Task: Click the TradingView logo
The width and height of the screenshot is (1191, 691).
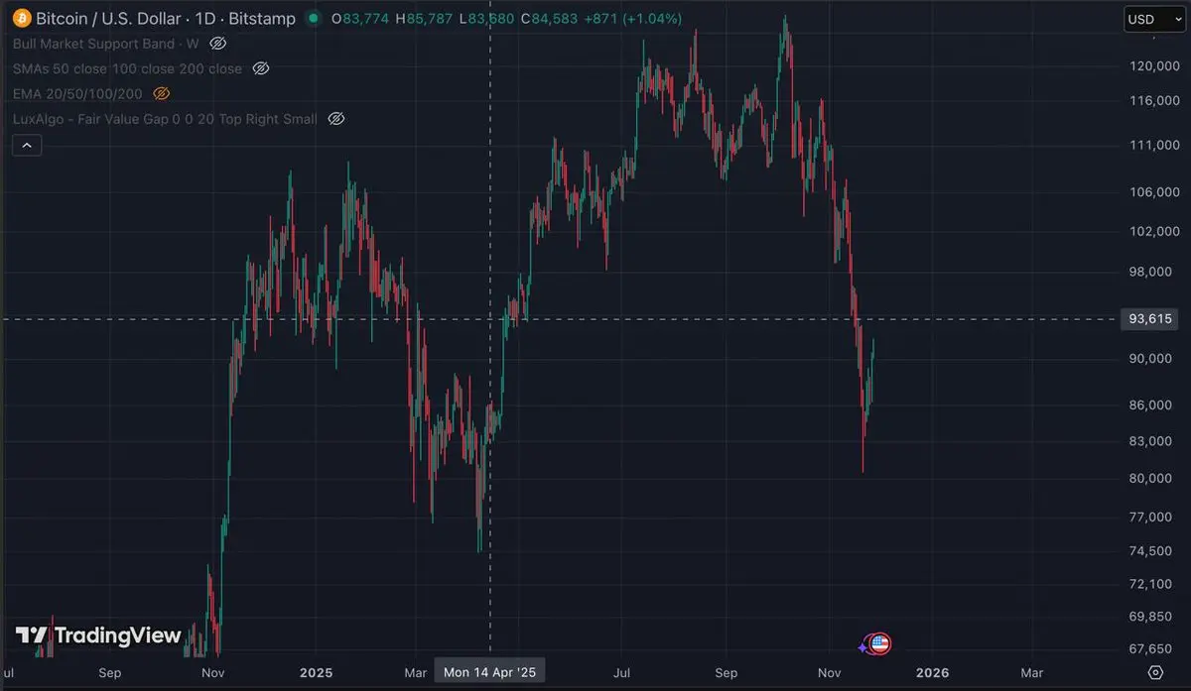Action: click(x=98, y=635)
